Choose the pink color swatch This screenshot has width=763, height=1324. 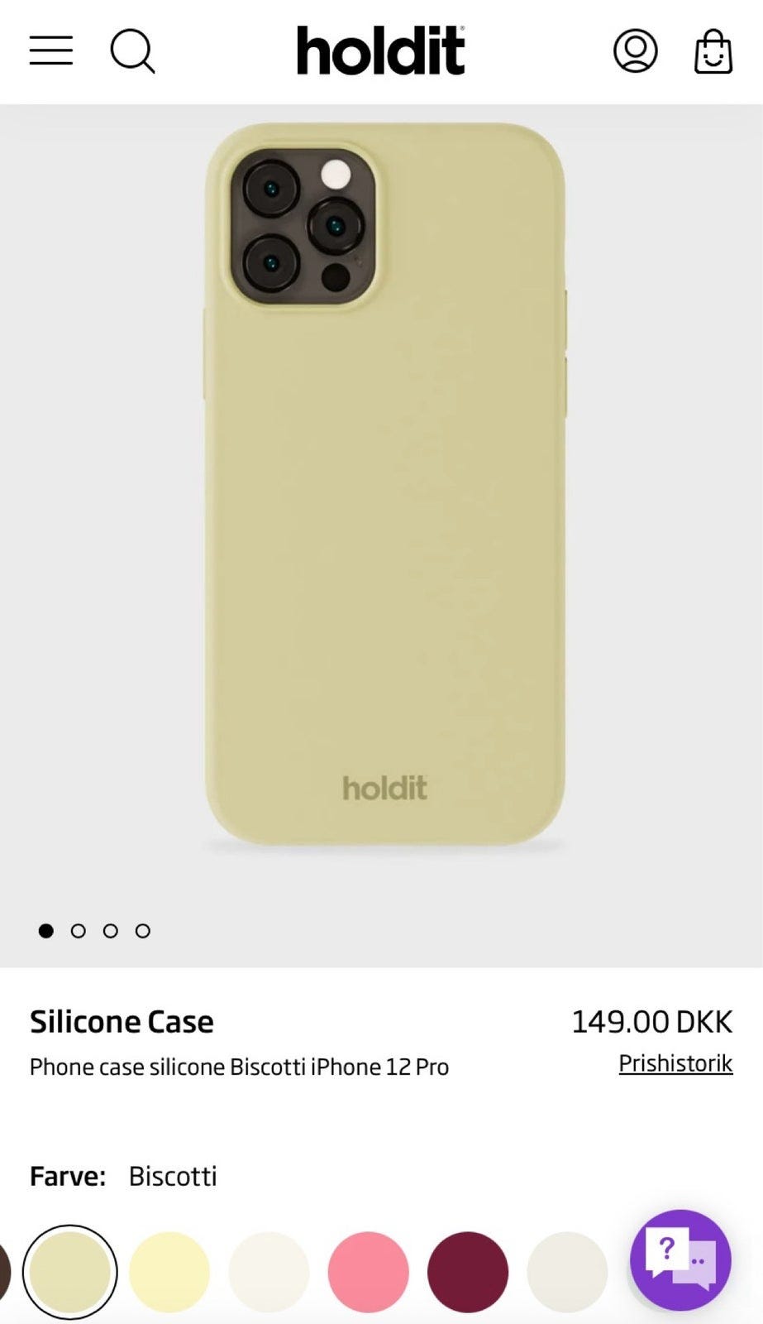[368, 1272]
